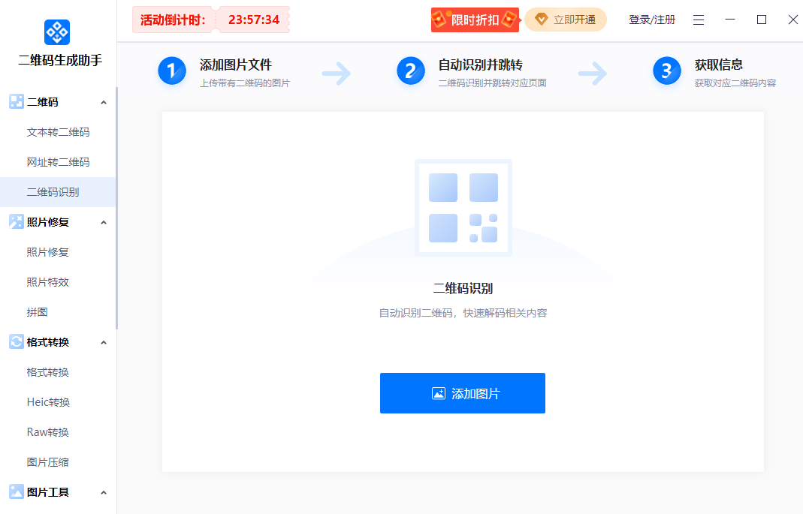
Task: Click the app logo icon above 二维码生成助手
Action: 56,33
